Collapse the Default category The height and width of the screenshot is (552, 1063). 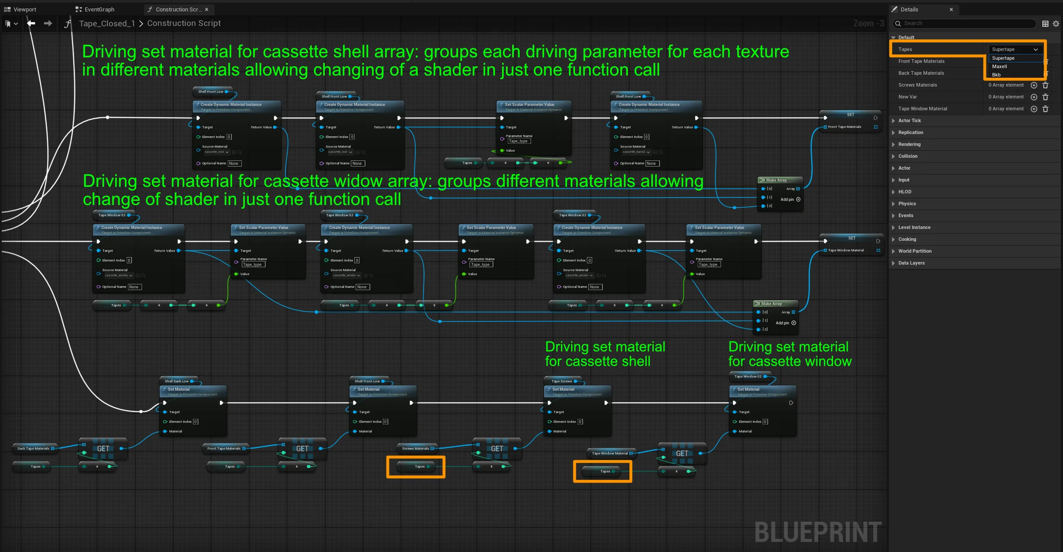tap(894, 37)
